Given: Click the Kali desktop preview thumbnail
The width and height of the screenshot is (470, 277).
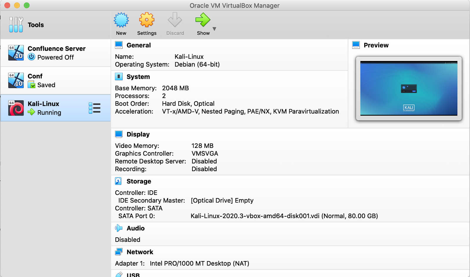Looking at the screenshot, I should tap(409, 88).
